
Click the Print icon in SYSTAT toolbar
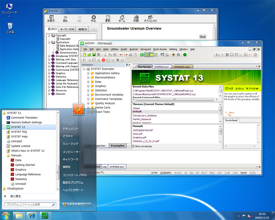tap(131, 55)
